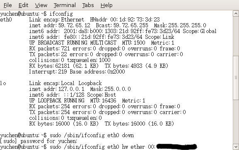239x150 pixels.
Task: Open the View menu
Action: click(41, 5)
